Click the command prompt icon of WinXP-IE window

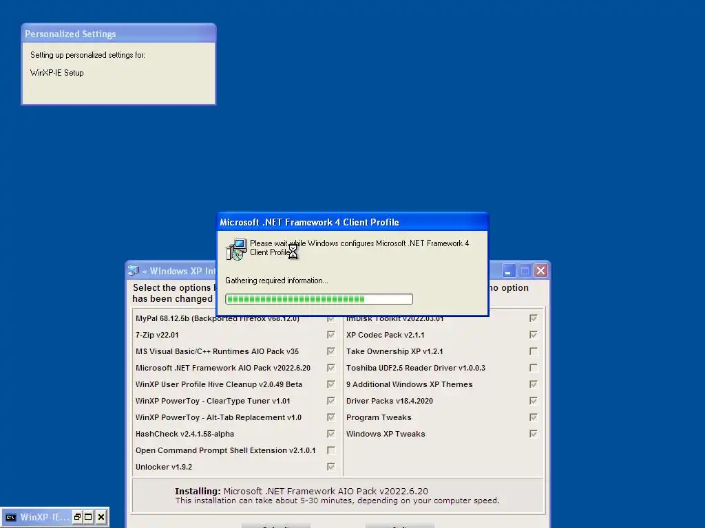tap(11, 517)
